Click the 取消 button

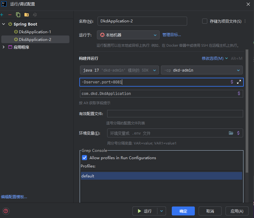(x=210, y=211)
